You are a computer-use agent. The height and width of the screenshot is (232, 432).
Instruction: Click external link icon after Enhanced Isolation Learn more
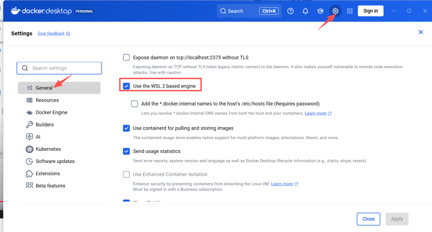click(x=296, y=184)
